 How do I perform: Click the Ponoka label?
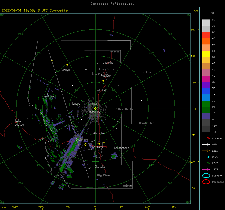[x=114, y=51]
